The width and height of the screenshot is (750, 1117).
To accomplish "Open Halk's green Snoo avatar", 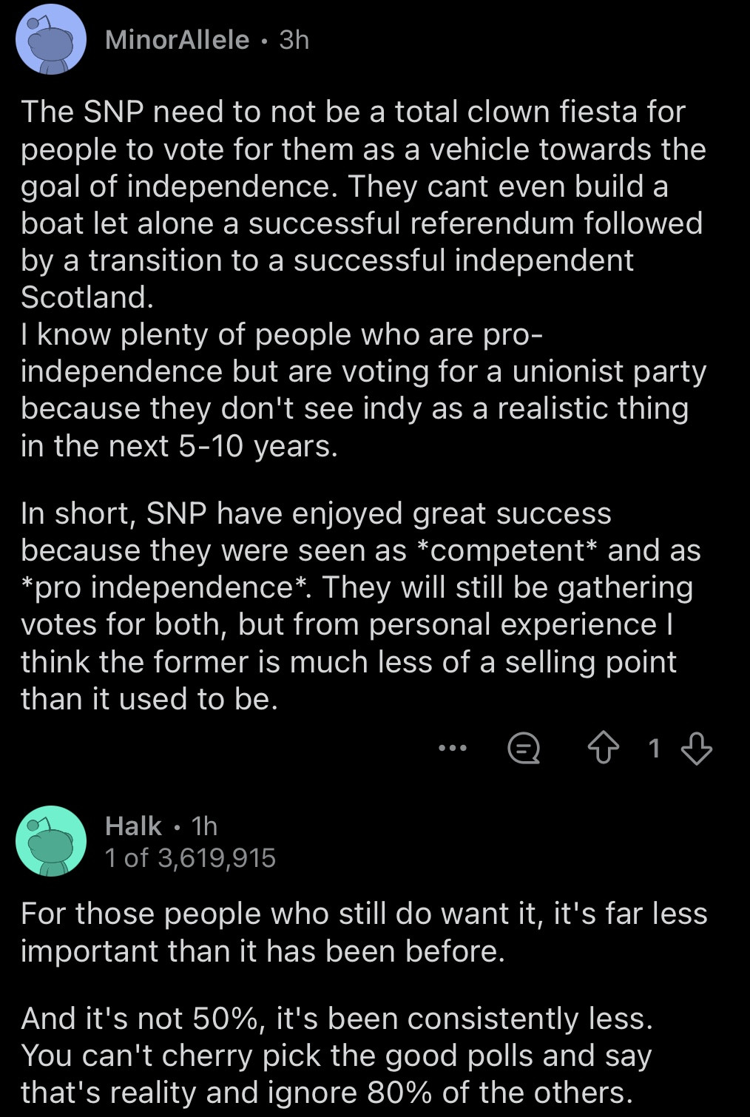I will point(51,841).
